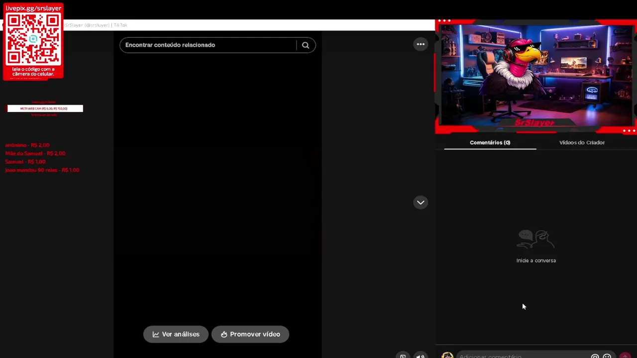Click the profile avatar beside comment box
Viewport: 637px width, 358px height.
tap(447, 356)
